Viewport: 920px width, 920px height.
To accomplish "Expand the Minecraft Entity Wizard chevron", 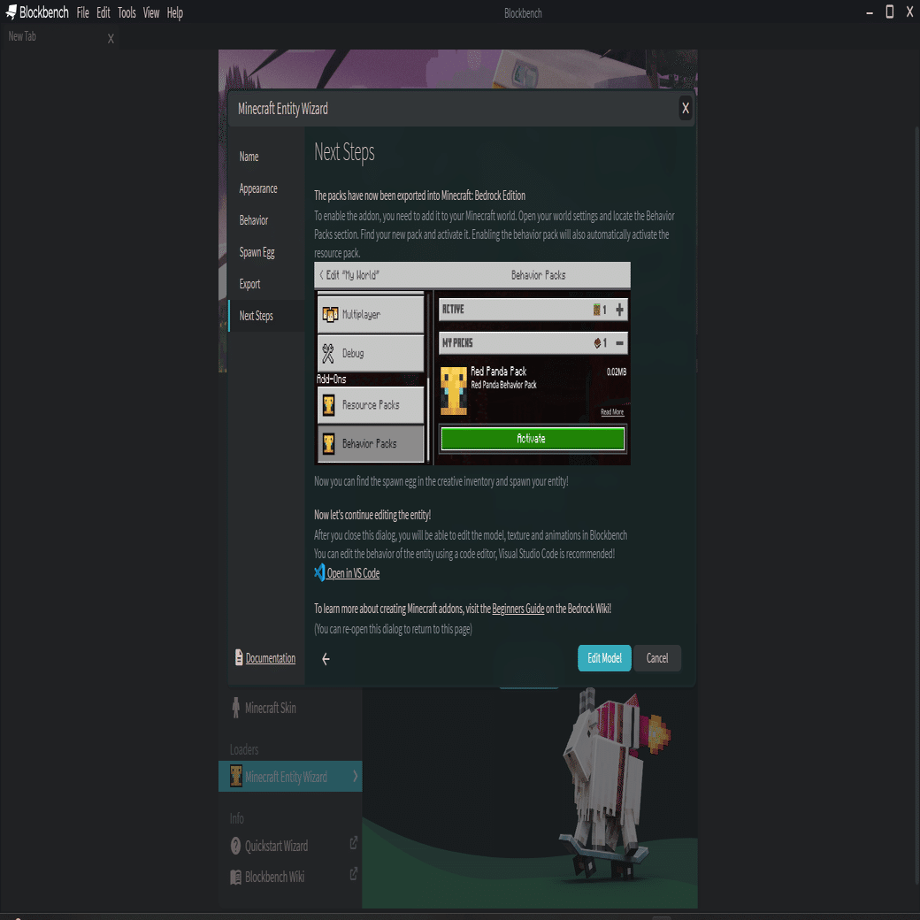I will click(355, 777).
